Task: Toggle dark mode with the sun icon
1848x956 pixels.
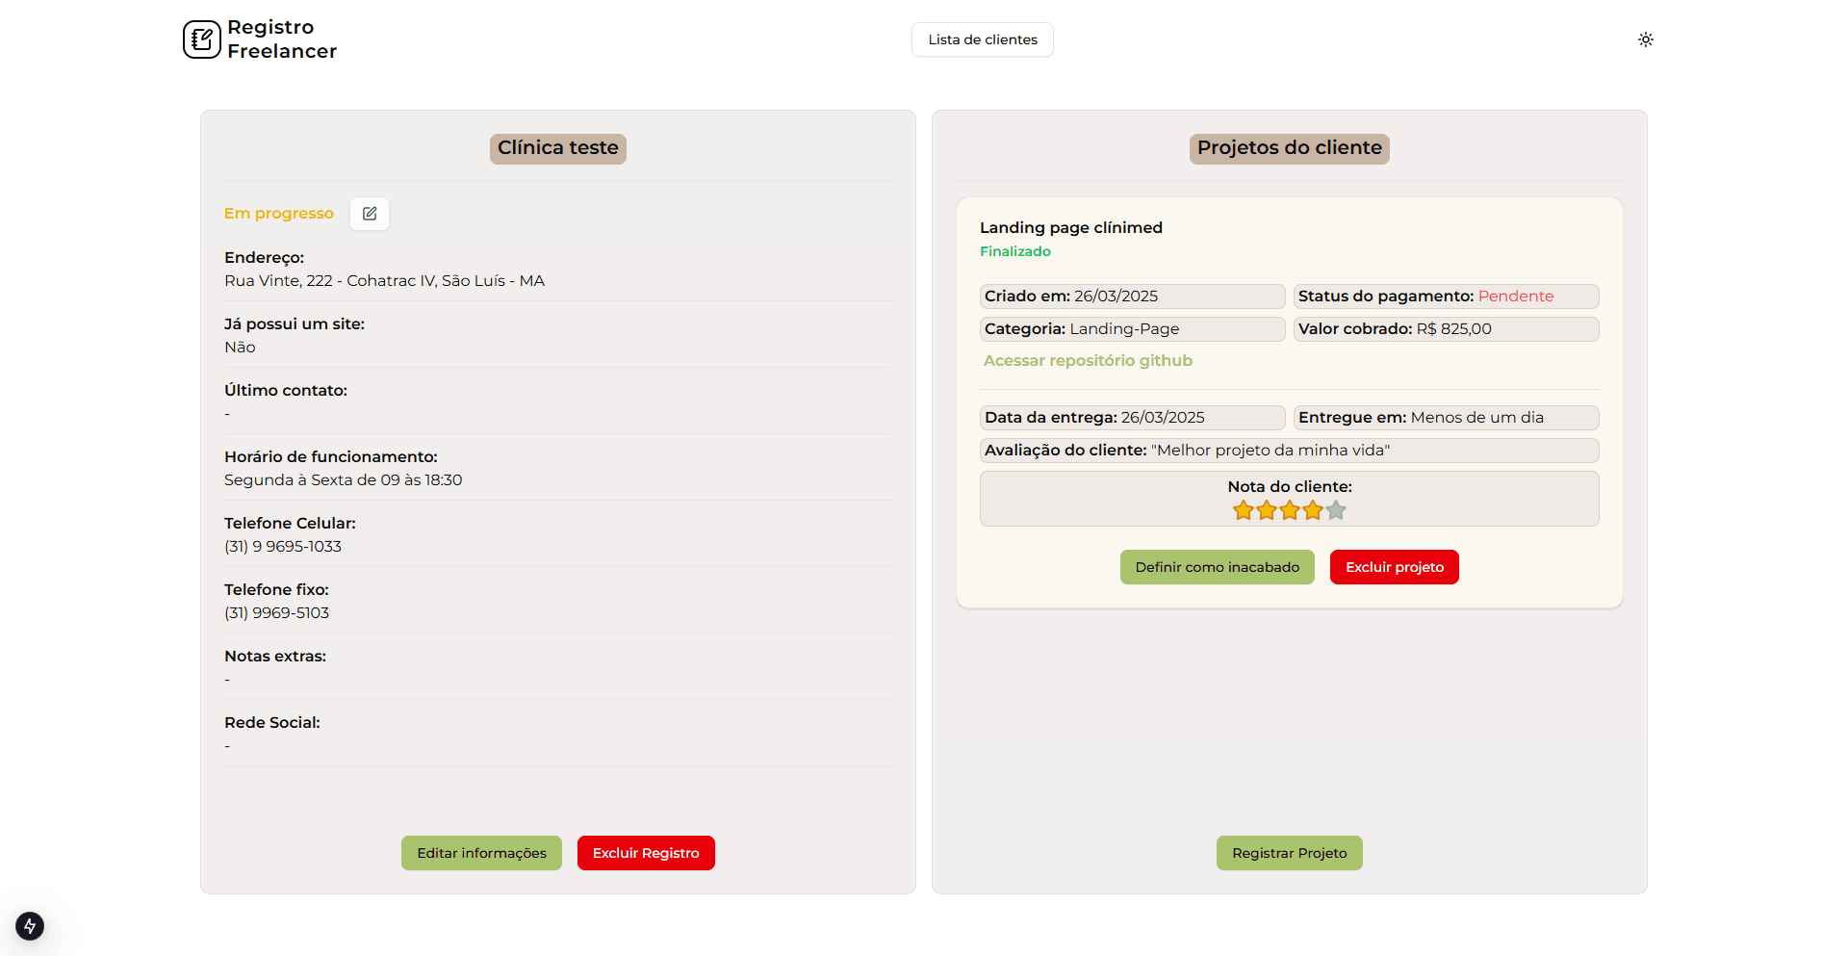Action: click(1645, 39)
